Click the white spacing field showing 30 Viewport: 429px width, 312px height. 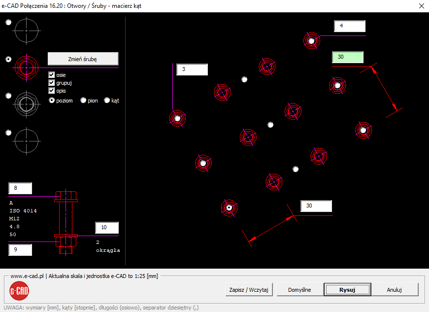[x=316, y=206]
